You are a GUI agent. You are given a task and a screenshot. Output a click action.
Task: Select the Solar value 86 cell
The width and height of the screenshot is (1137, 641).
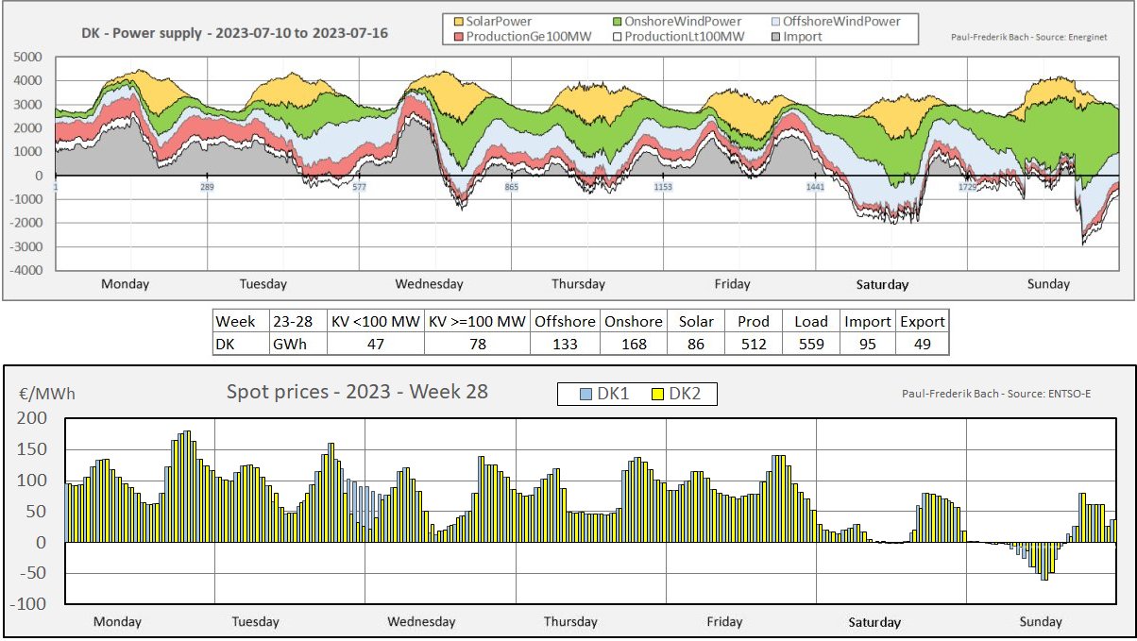pos(696,344)
